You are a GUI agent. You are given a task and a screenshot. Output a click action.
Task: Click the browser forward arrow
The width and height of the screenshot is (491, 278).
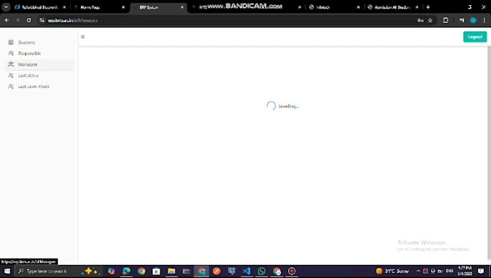point(17,20)
